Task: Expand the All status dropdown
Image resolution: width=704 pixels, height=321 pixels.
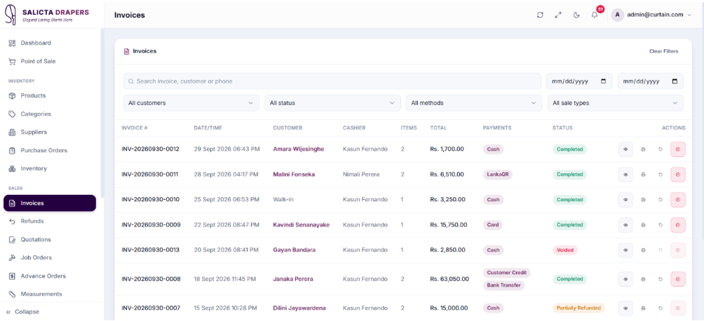Action: [332, 103]
